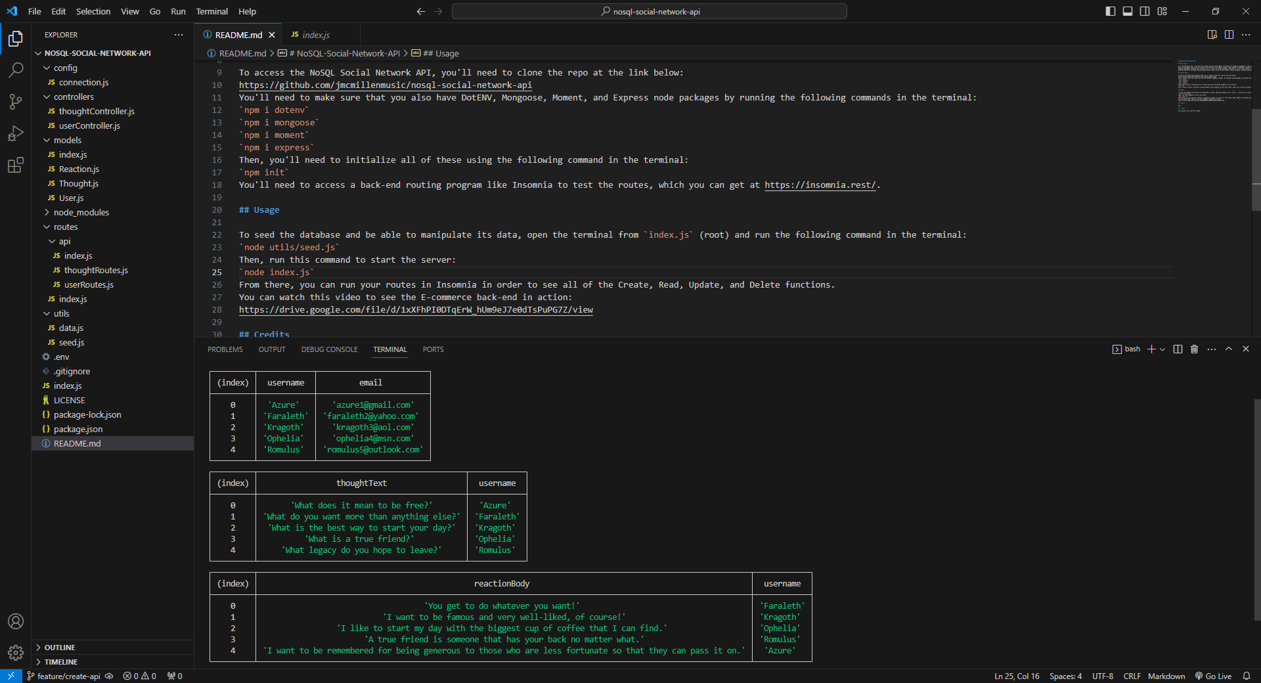
Task: Go back with the navigation arrow
Action: 421,11
